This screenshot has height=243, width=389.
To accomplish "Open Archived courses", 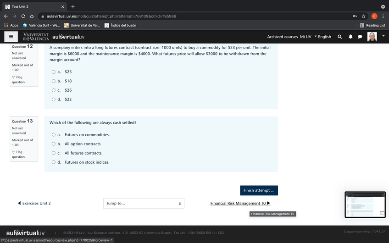I will tap(282, 37).
